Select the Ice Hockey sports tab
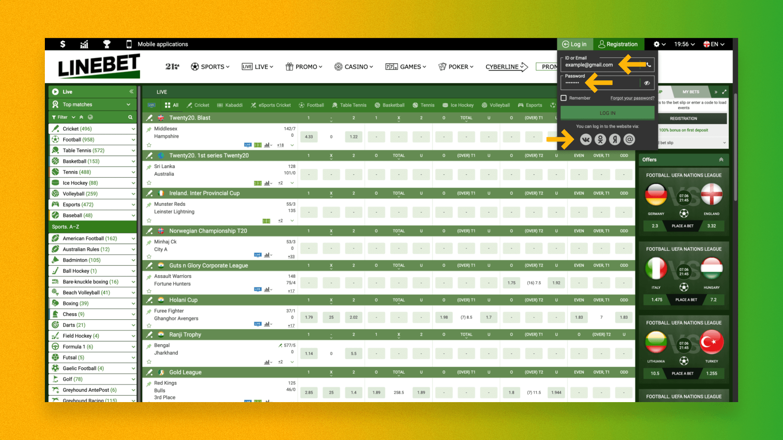The image size is (783, 440). pos(458,105)
